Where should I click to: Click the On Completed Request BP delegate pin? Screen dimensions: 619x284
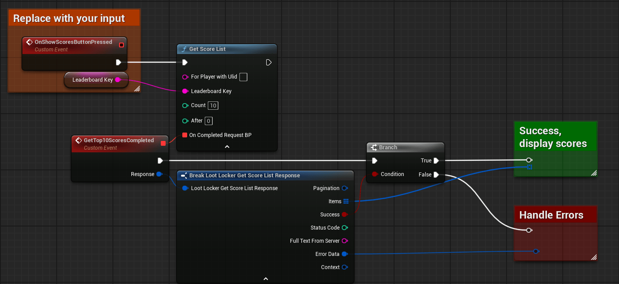185,135
